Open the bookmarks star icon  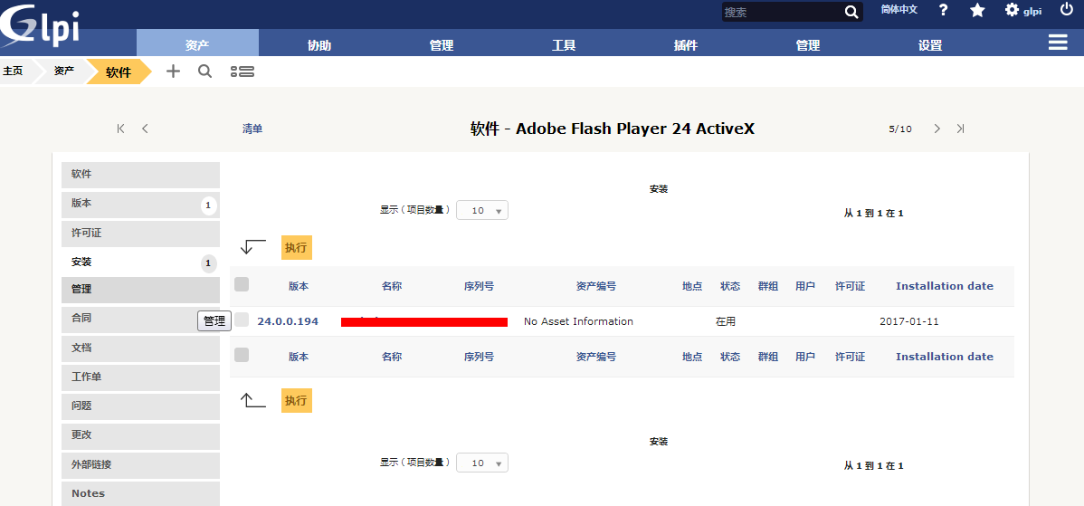[x=977, y=10]
